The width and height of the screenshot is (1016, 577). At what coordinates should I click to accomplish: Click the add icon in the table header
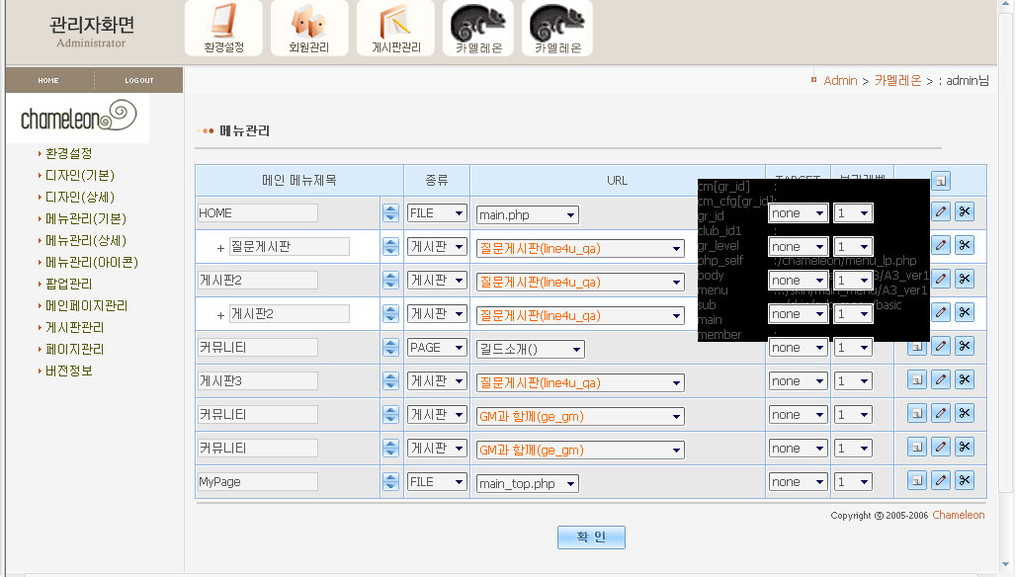[x=941, y=181]
